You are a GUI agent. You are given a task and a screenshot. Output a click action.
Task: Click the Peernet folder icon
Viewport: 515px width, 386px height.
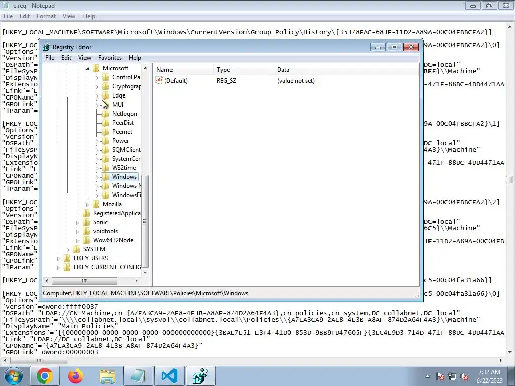(x=106, y=132)
